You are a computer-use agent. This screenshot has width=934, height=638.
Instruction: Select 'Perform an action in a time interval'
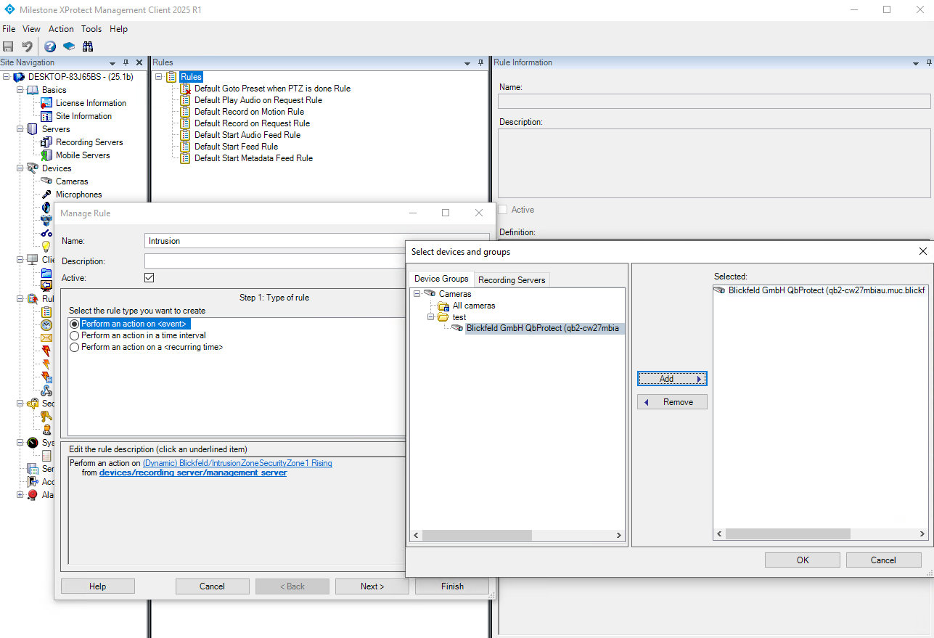pyautogui.click(x=74, y=335)
